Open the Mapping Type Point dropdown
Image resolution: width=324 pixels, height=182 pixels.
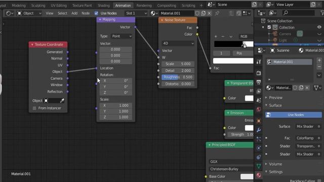[x=121, y=36]
